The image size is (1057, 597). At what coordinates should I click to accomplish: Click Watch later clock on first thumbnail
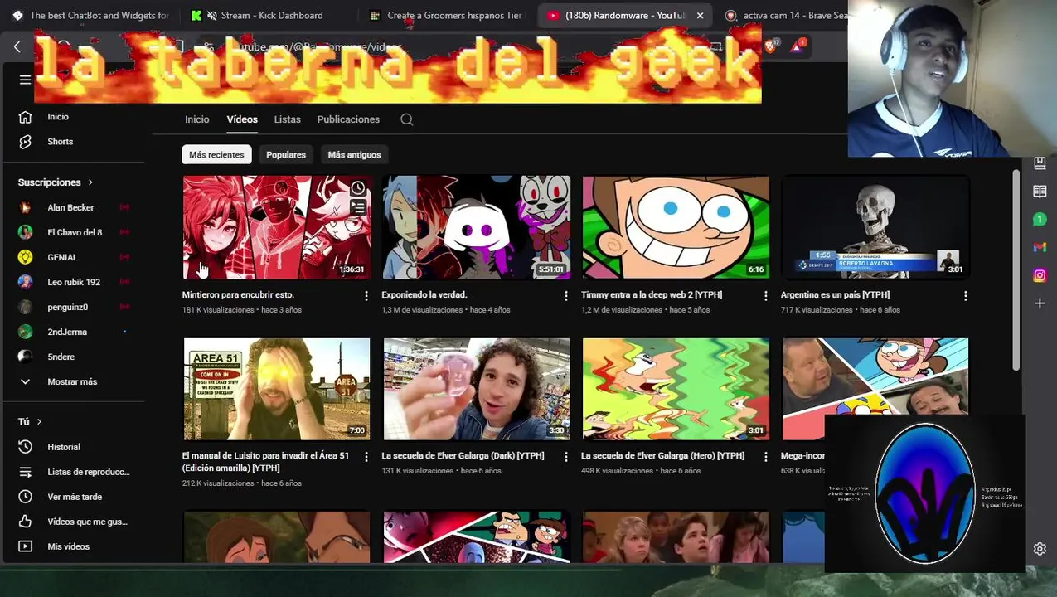(x=357, y=188)
